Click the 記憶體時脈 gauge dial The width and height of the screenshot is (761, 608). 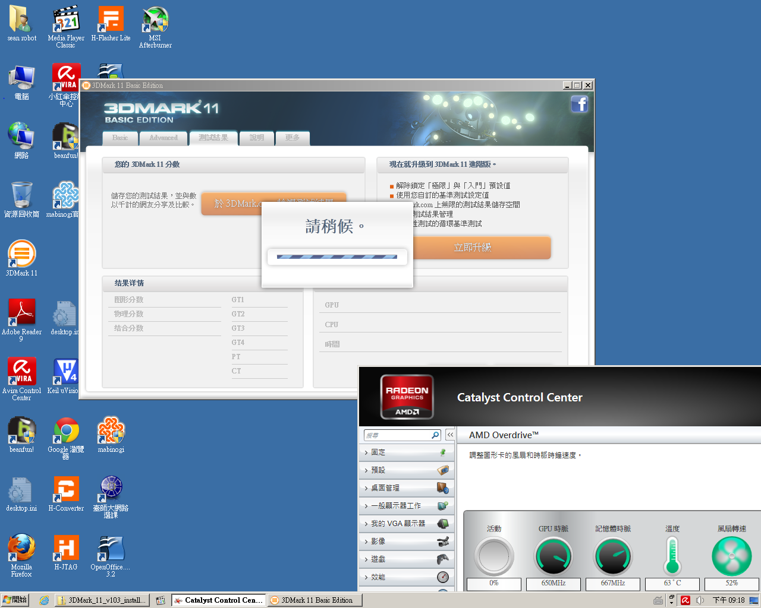click(613, 556)
